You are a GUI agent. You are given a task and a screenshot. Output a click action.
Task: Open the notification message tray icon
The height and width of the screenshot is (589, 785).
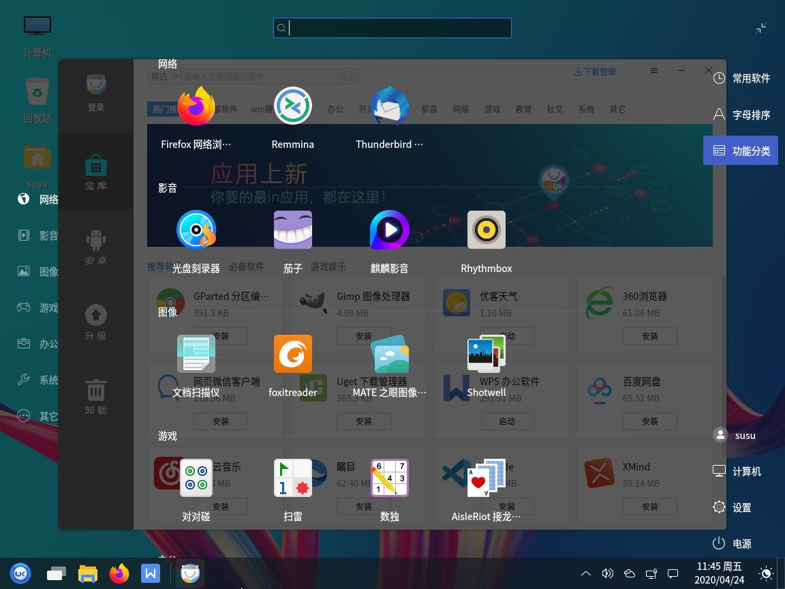pyautogui.click(x=673, y=573)
